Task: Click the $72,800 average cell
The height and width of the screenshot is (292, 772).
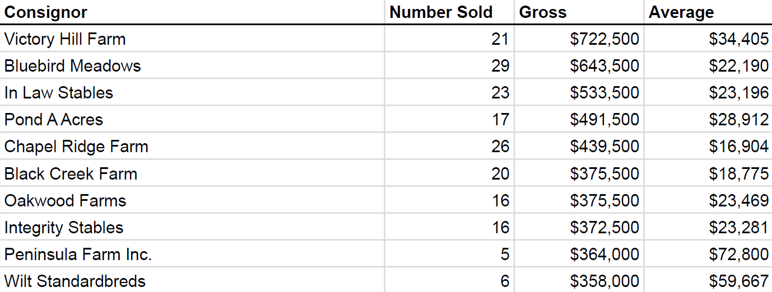Action: click(708, 254)
